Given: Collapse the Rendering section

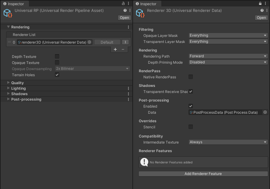Looking at the screenshot, I should pyautogui.click(x=8, y=27).
